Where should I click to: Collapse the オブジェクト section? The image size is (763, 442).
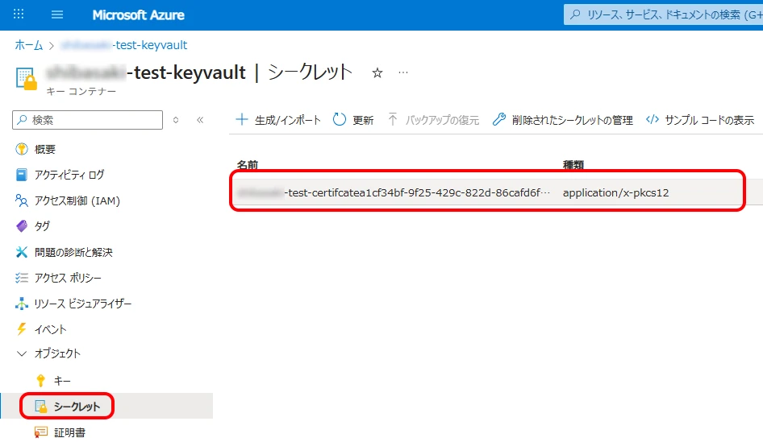pyautogui.click(x=22, y=353)
